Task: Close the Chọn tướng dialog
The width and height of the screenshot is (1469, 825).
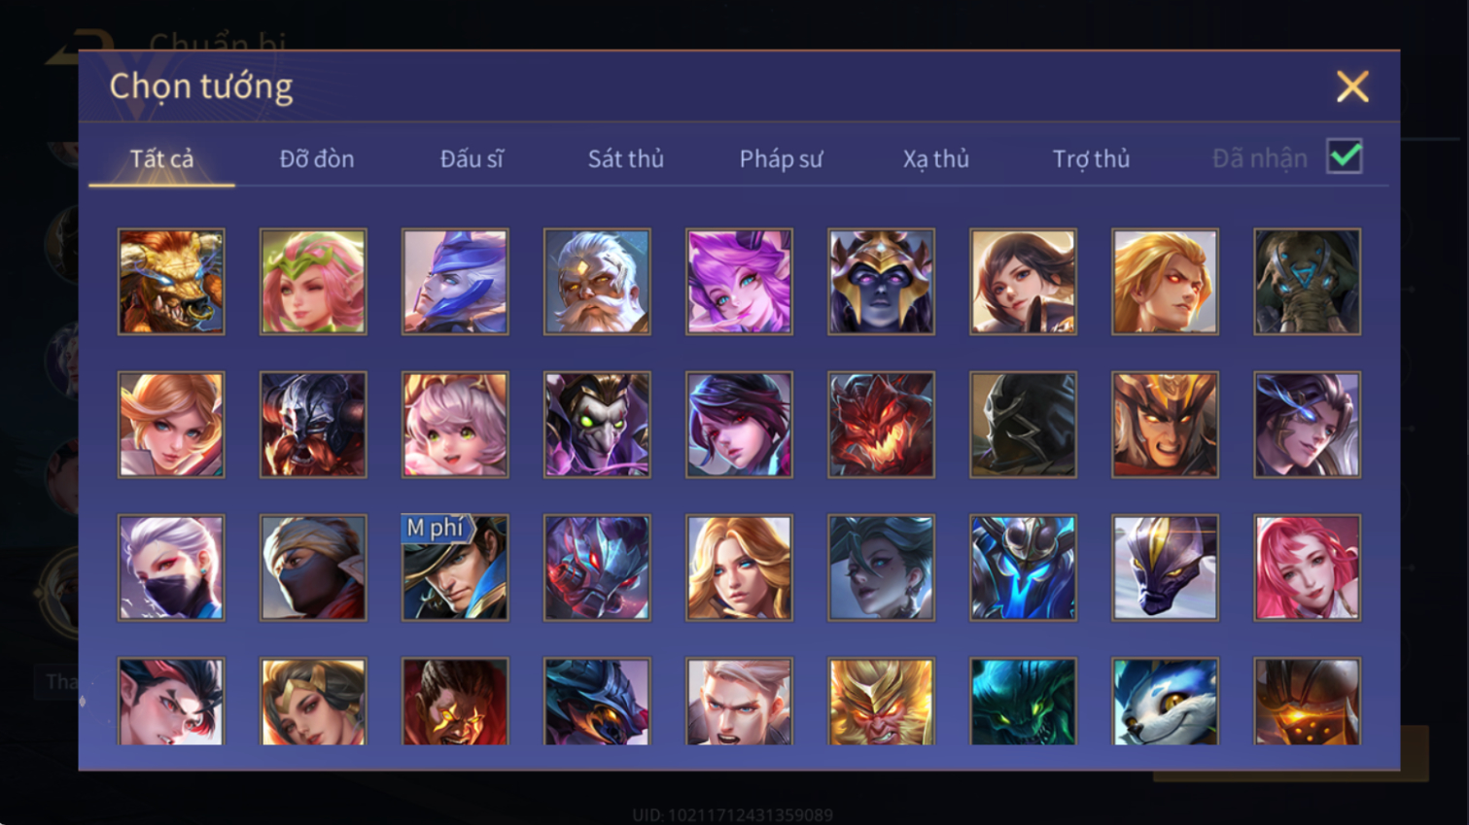Action: (x=1352, y=86)
